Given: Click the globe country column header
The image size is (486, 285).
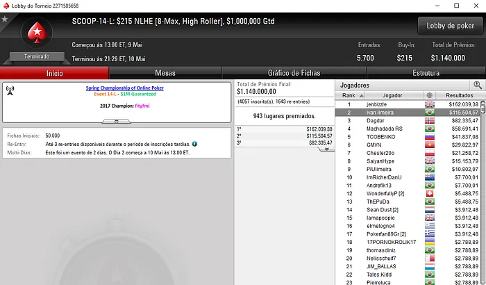Looking at the screenshot, I should (430, 95).
